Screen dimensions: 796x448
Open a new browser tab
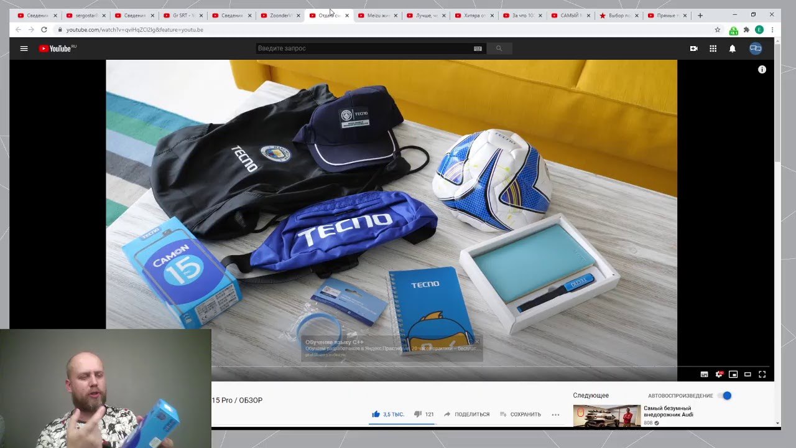[700, 15]
